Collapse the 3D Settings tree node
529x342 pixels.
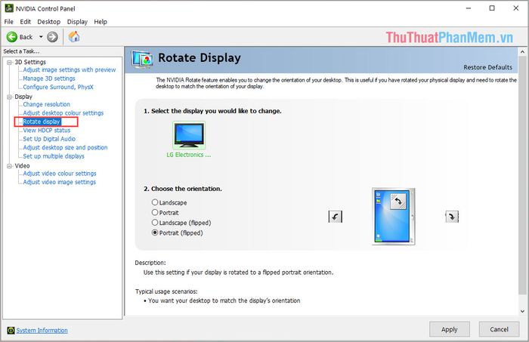point(10,62)
